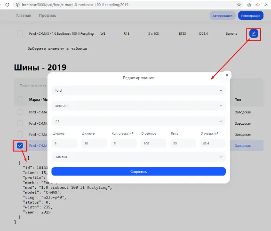Click the Регистрация button
The height and width of the screenshot is (231, 271).
pos(251,16)
